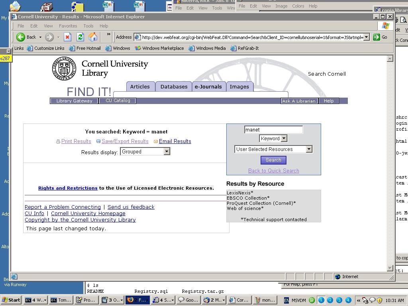Click the CU Info link

point(34,214)
